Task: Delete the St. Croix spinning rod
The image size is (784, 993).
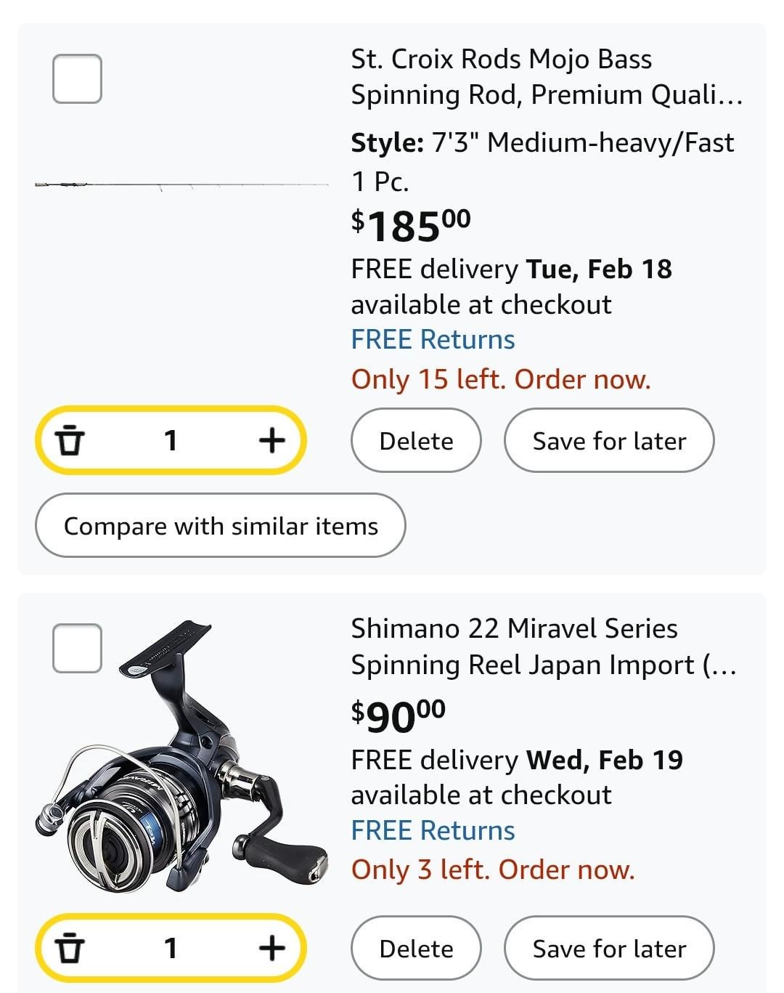Action: tap(416, 441)
